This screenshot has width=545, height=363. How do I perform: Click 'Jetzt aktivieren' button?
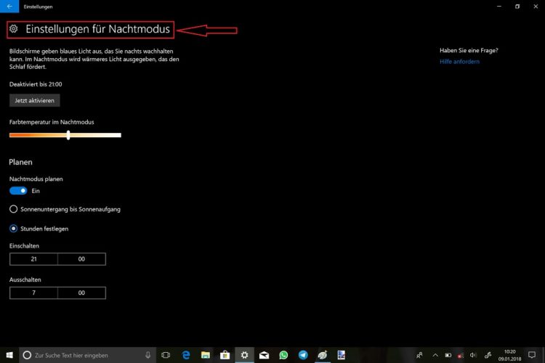[34, 100]
